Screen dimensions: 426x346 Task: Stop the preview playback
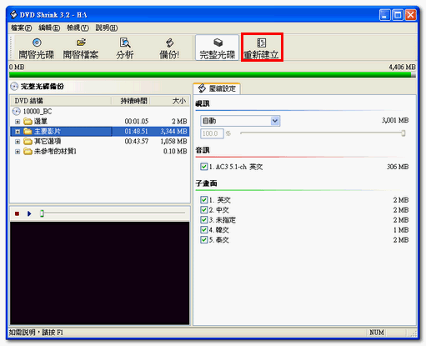[17, 213]
